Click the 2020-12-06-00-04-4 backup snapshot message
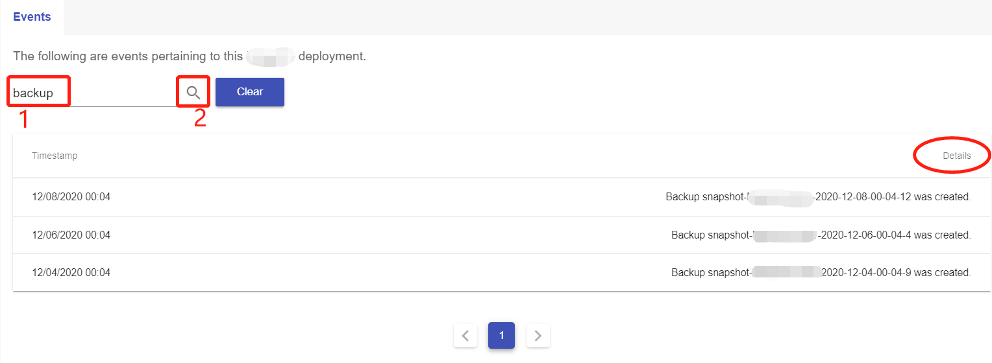The height and width of the screenshot is (363, 992). tap(821, 235)
